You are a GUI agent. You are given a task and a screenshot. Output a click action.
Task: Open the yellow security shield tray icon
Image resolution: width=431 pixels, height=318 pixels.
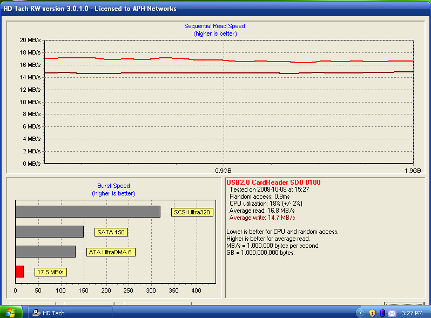click(372, 313)
